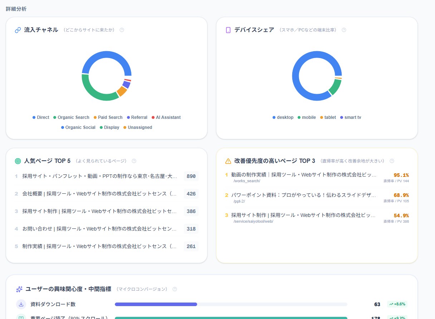
Task: Toggle mobile legend item in device chart
Action: [x=307, y=117]
